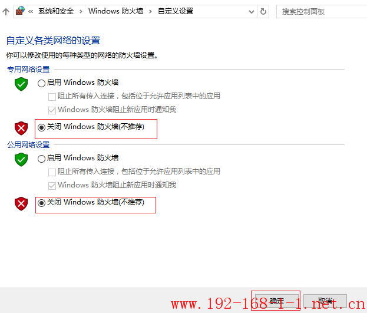Click the 公用网络设置 section heading

[x=28, y=144]
